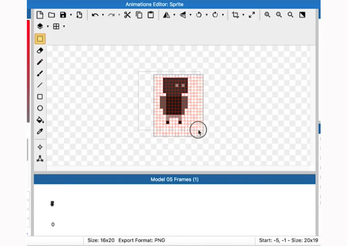This screenshot has width=347, height=246.
Task: Select the Eyedropper color picker tool
Action: [x=40, y=131]
